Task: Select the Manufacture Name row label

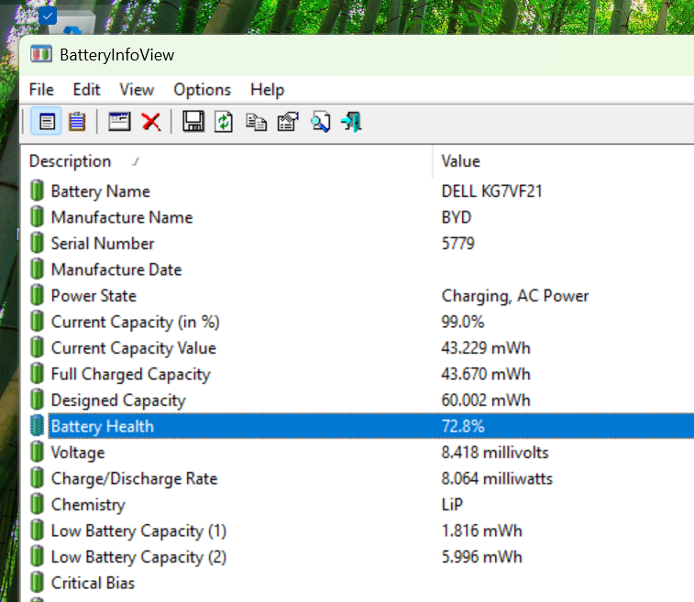Action: coord(122,217)
